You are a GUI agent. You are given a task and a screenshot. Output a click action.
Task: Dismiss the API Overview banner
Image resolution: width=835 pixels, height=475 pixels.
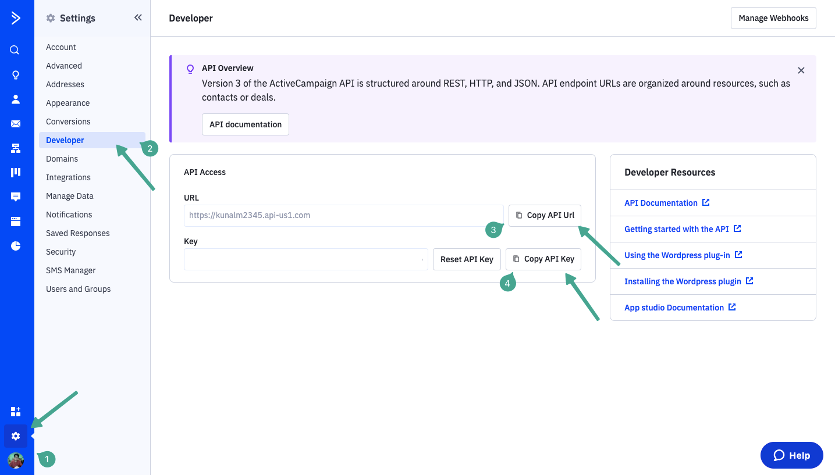tap(801, 70)
